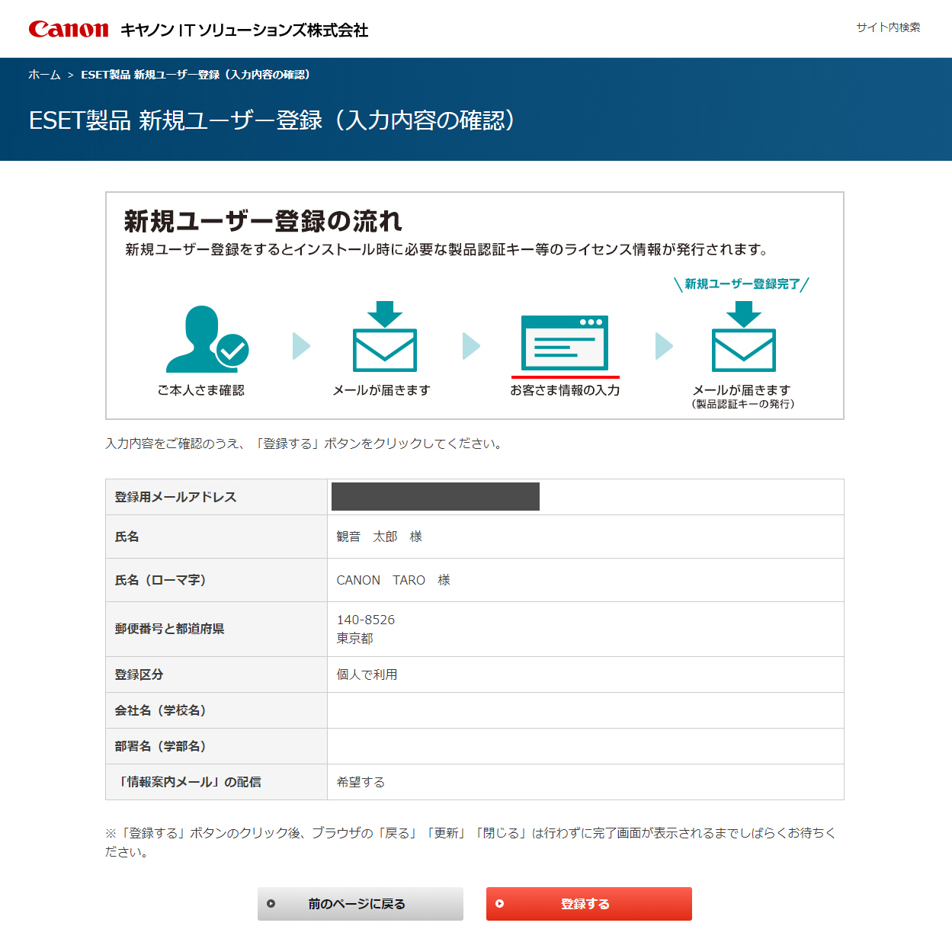This screenshot has width=952, height=926.
Task: Click the ご本人さま確認 step label
Action: pos(201,390)
